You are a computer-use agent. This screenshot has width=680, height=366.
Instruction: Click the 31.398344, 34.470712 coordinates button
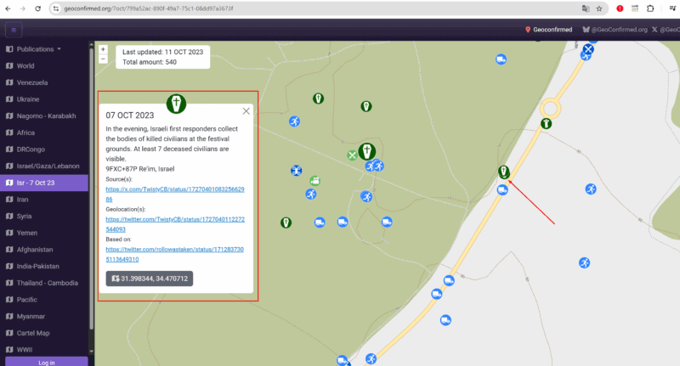(x=150, y=279)
